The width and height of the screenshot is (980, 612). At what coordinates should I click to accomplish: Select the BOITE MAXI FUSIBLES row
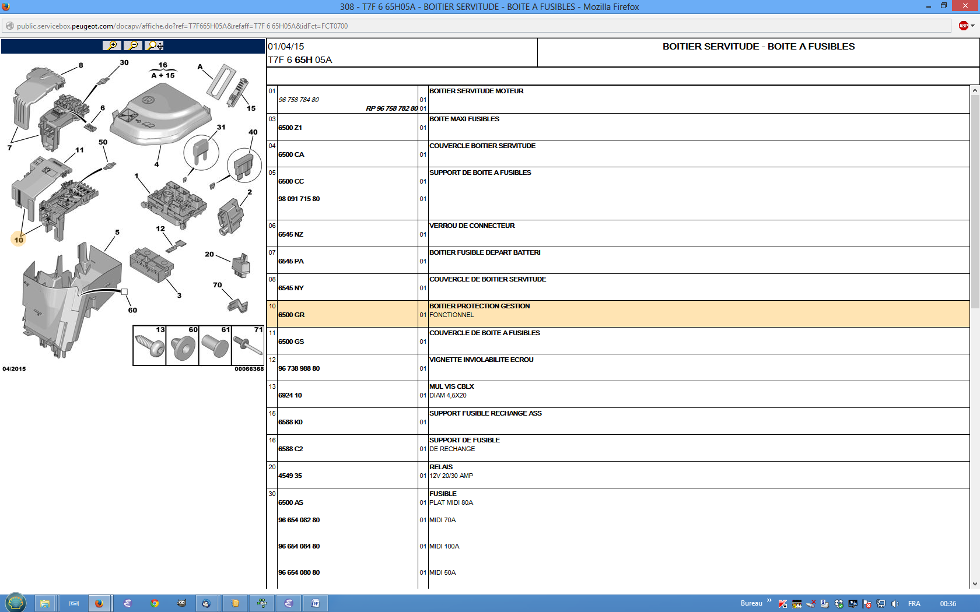[464, 119]
